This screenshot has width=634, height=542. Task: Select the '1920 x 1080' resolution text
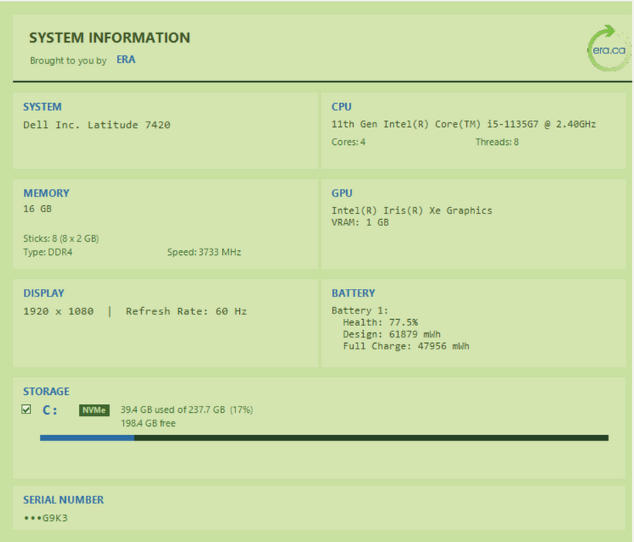pyautogui.click(x=58, y=311)
